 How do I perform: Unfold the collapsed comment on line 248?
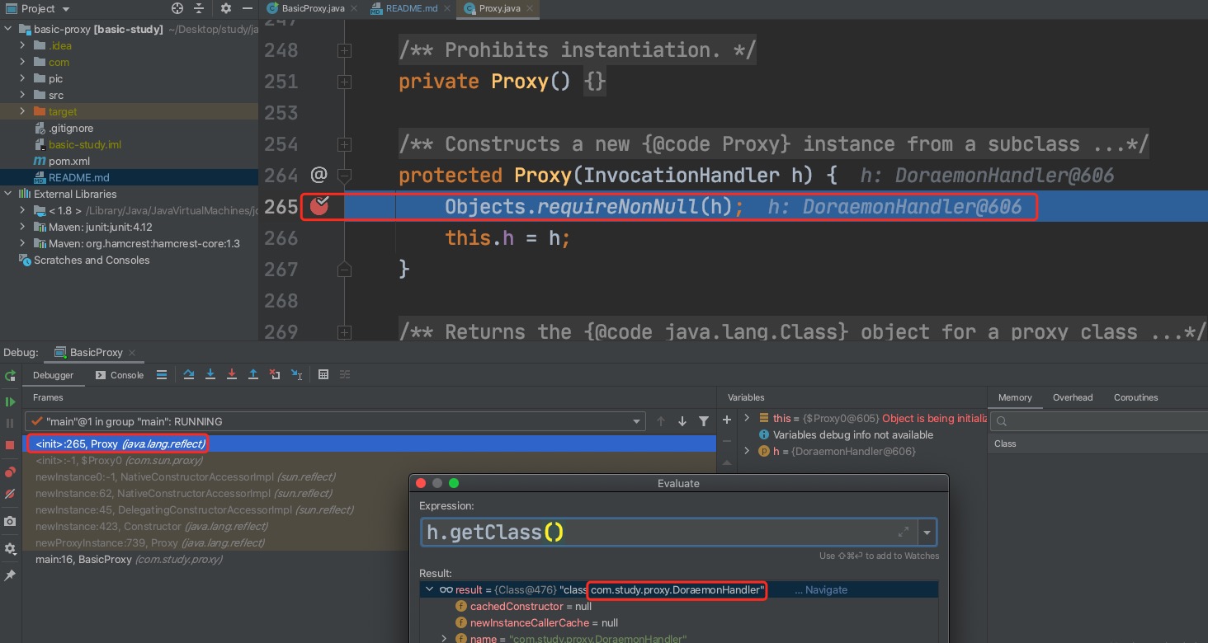coord(344,50)
